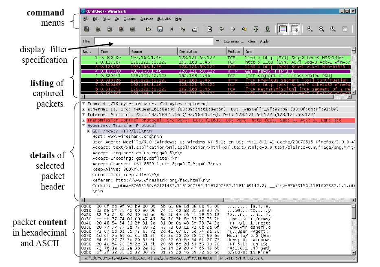Go to a specific packet number

coord(244,29)
